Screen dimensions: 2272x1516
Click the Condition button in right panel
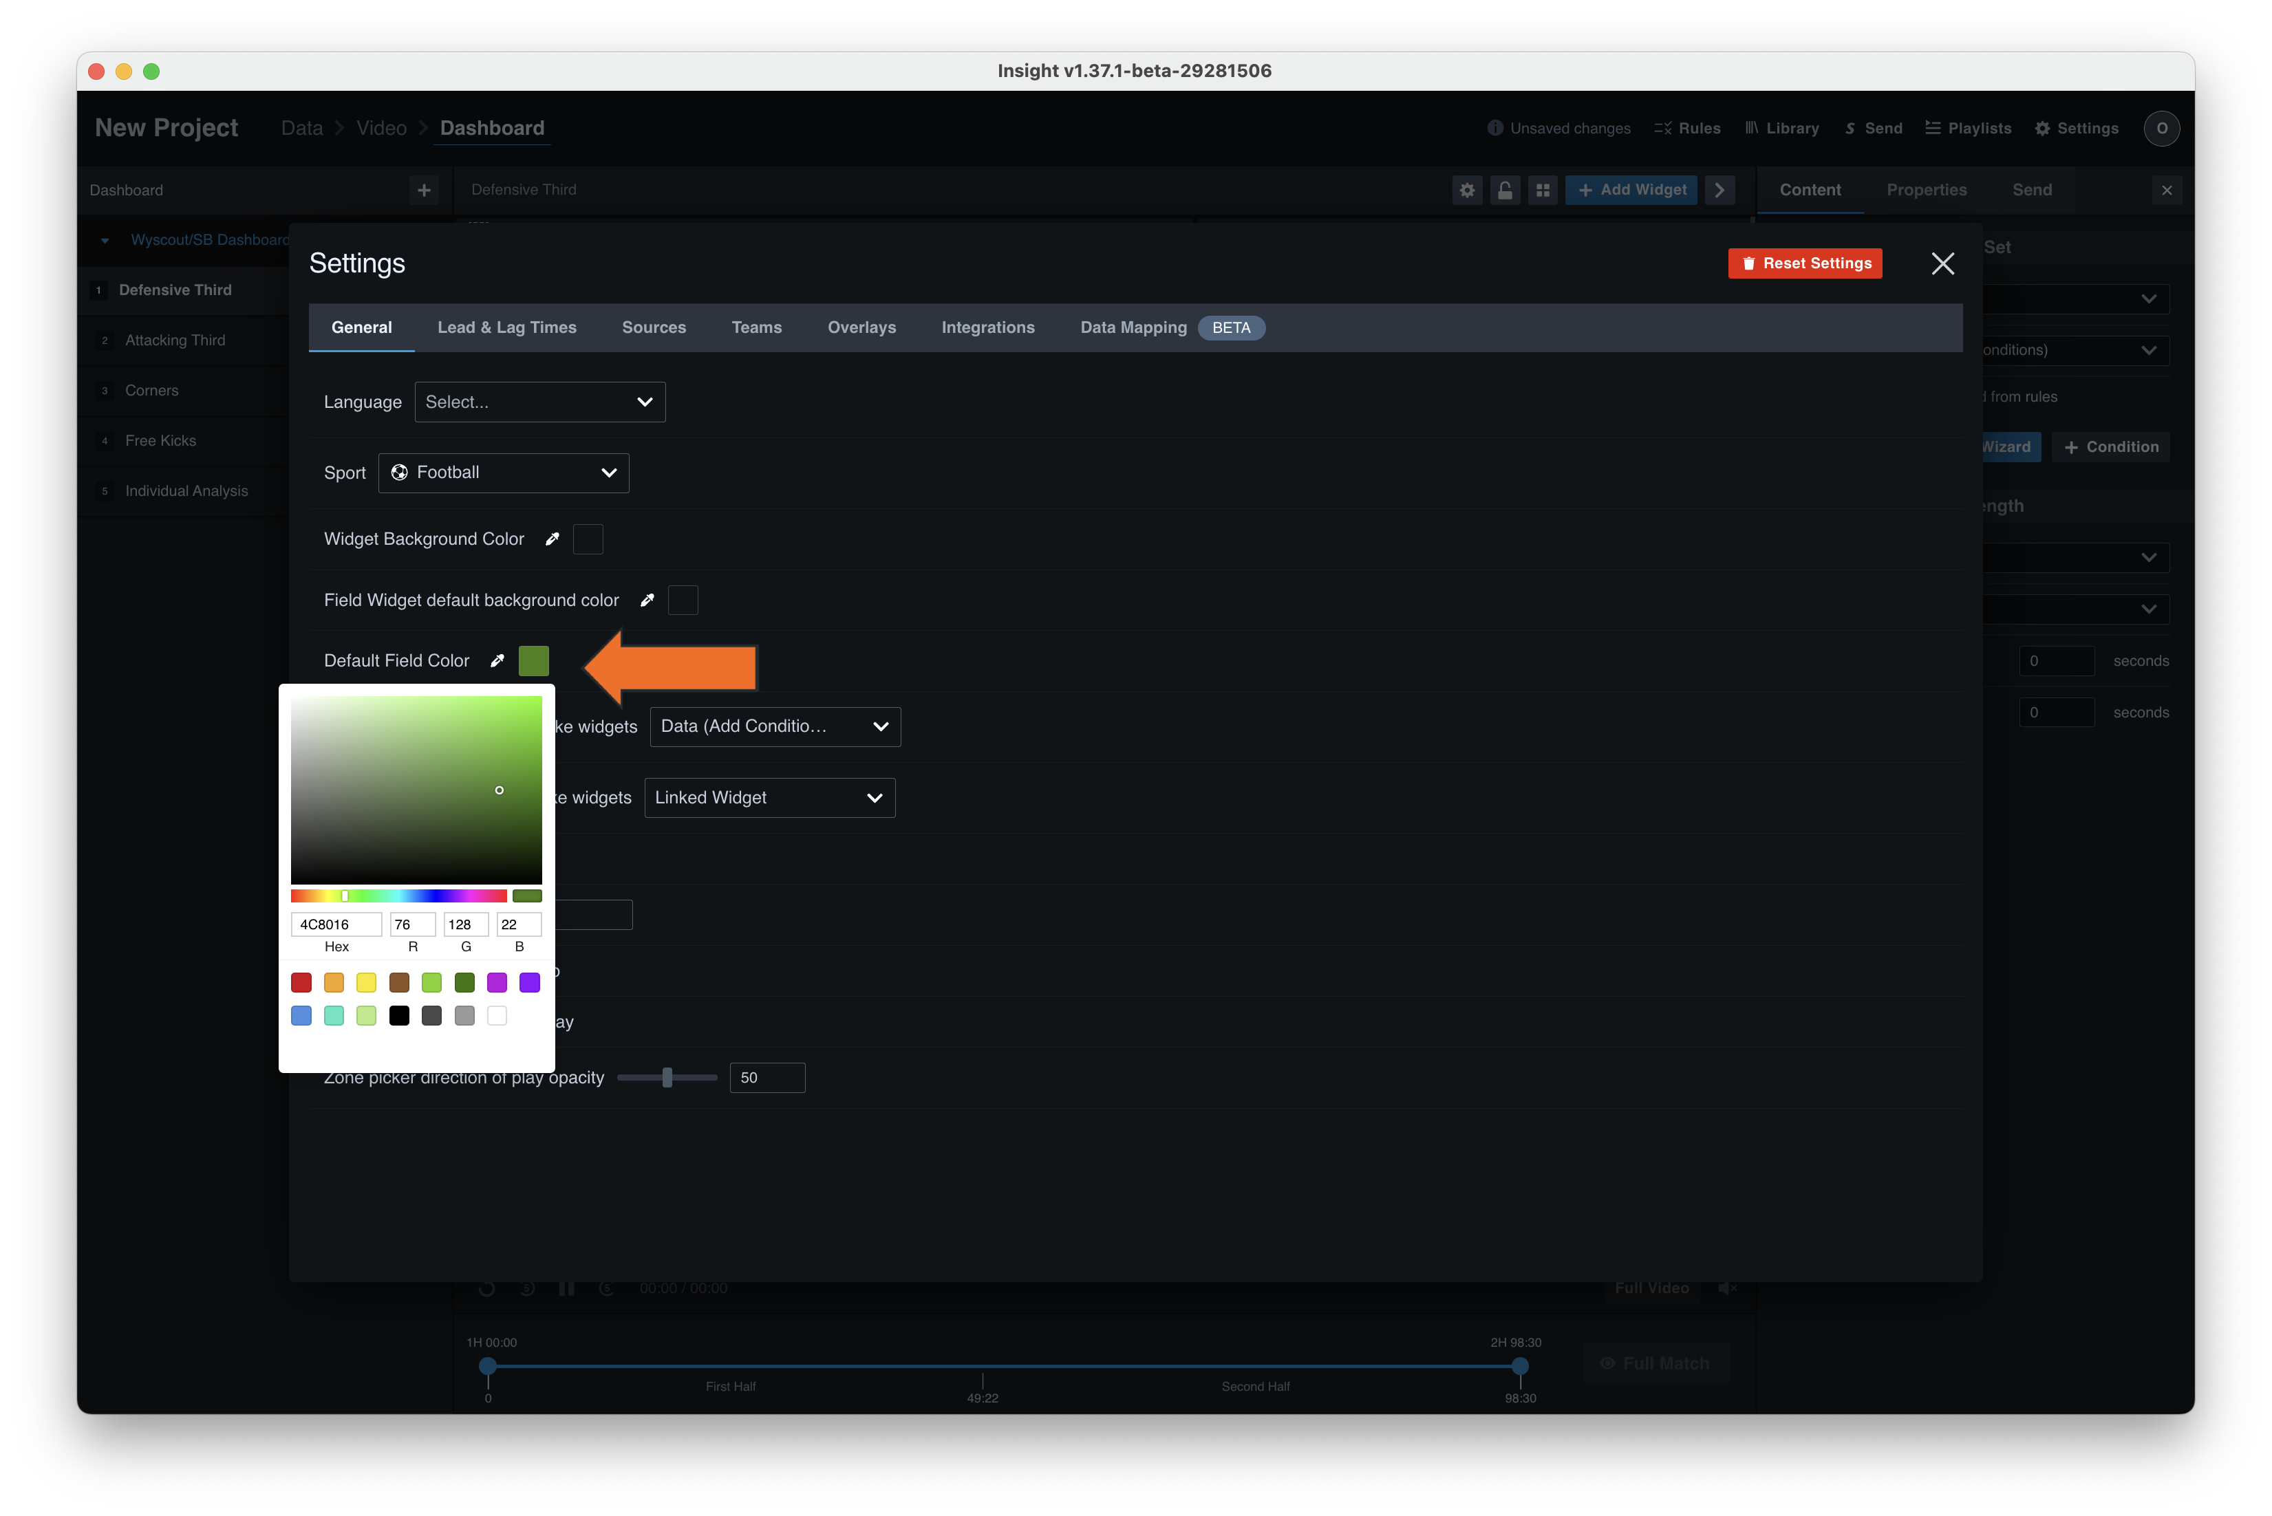coord(2110,446)
